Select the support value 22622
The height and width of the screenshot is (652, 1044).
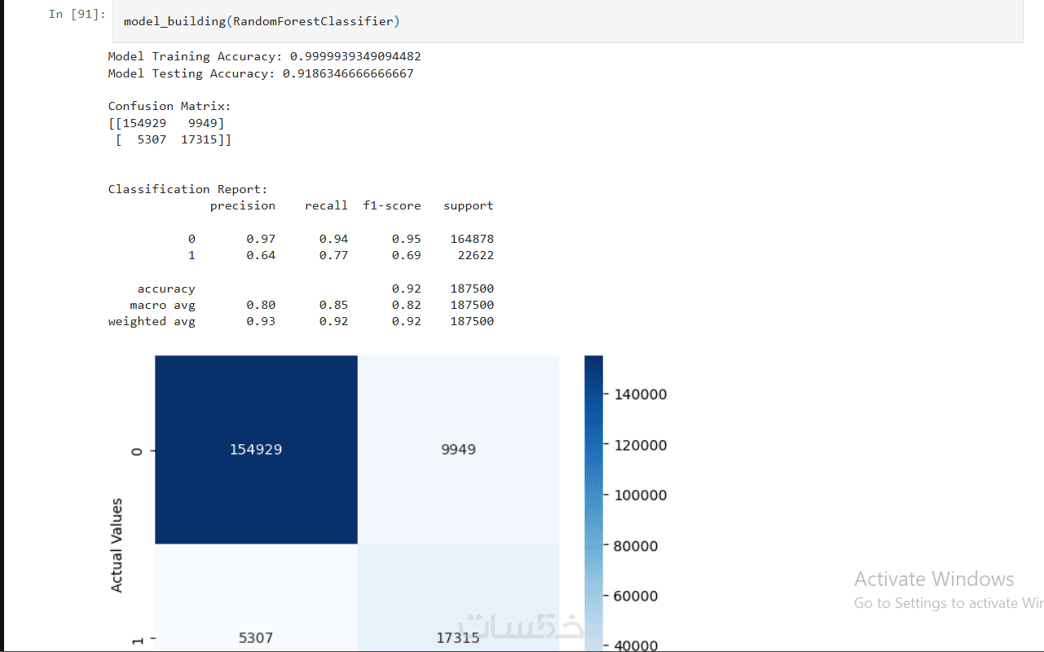coord(475,255)
